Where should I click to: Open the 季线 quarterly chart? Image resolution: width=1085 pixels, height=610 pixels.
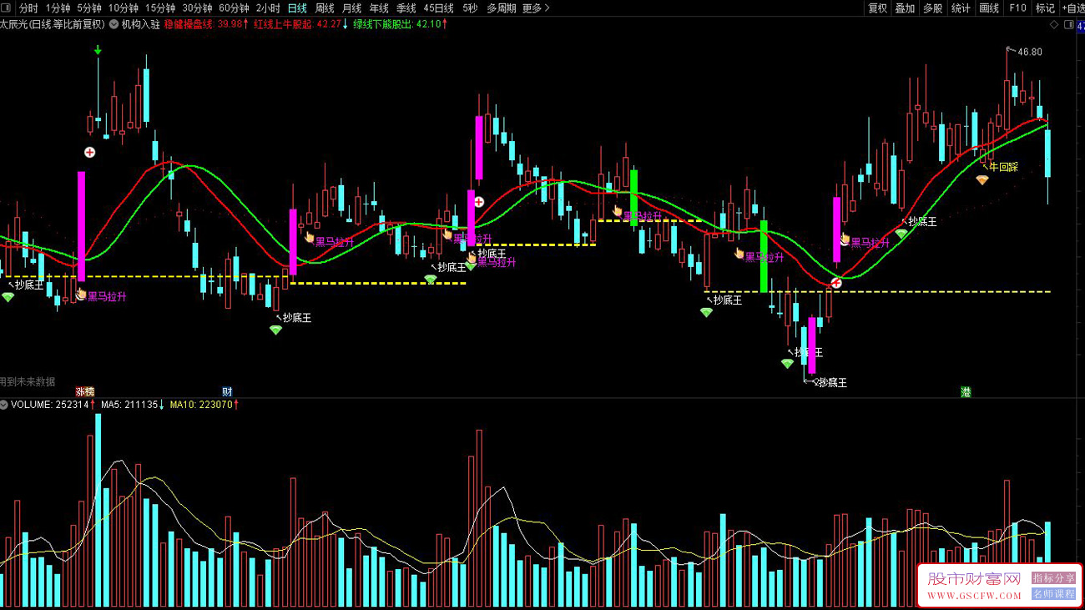pos(406,8)
